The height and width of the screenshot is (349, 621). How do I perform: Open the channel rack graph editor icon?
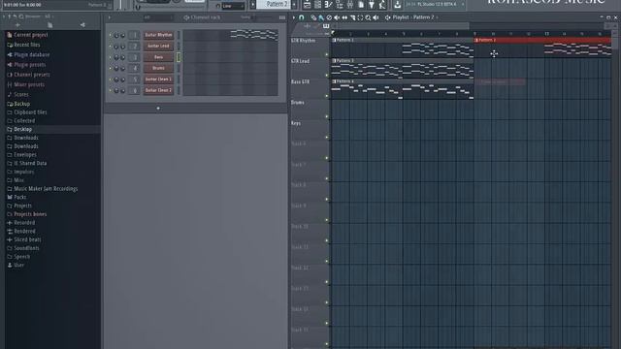point(282,17)
